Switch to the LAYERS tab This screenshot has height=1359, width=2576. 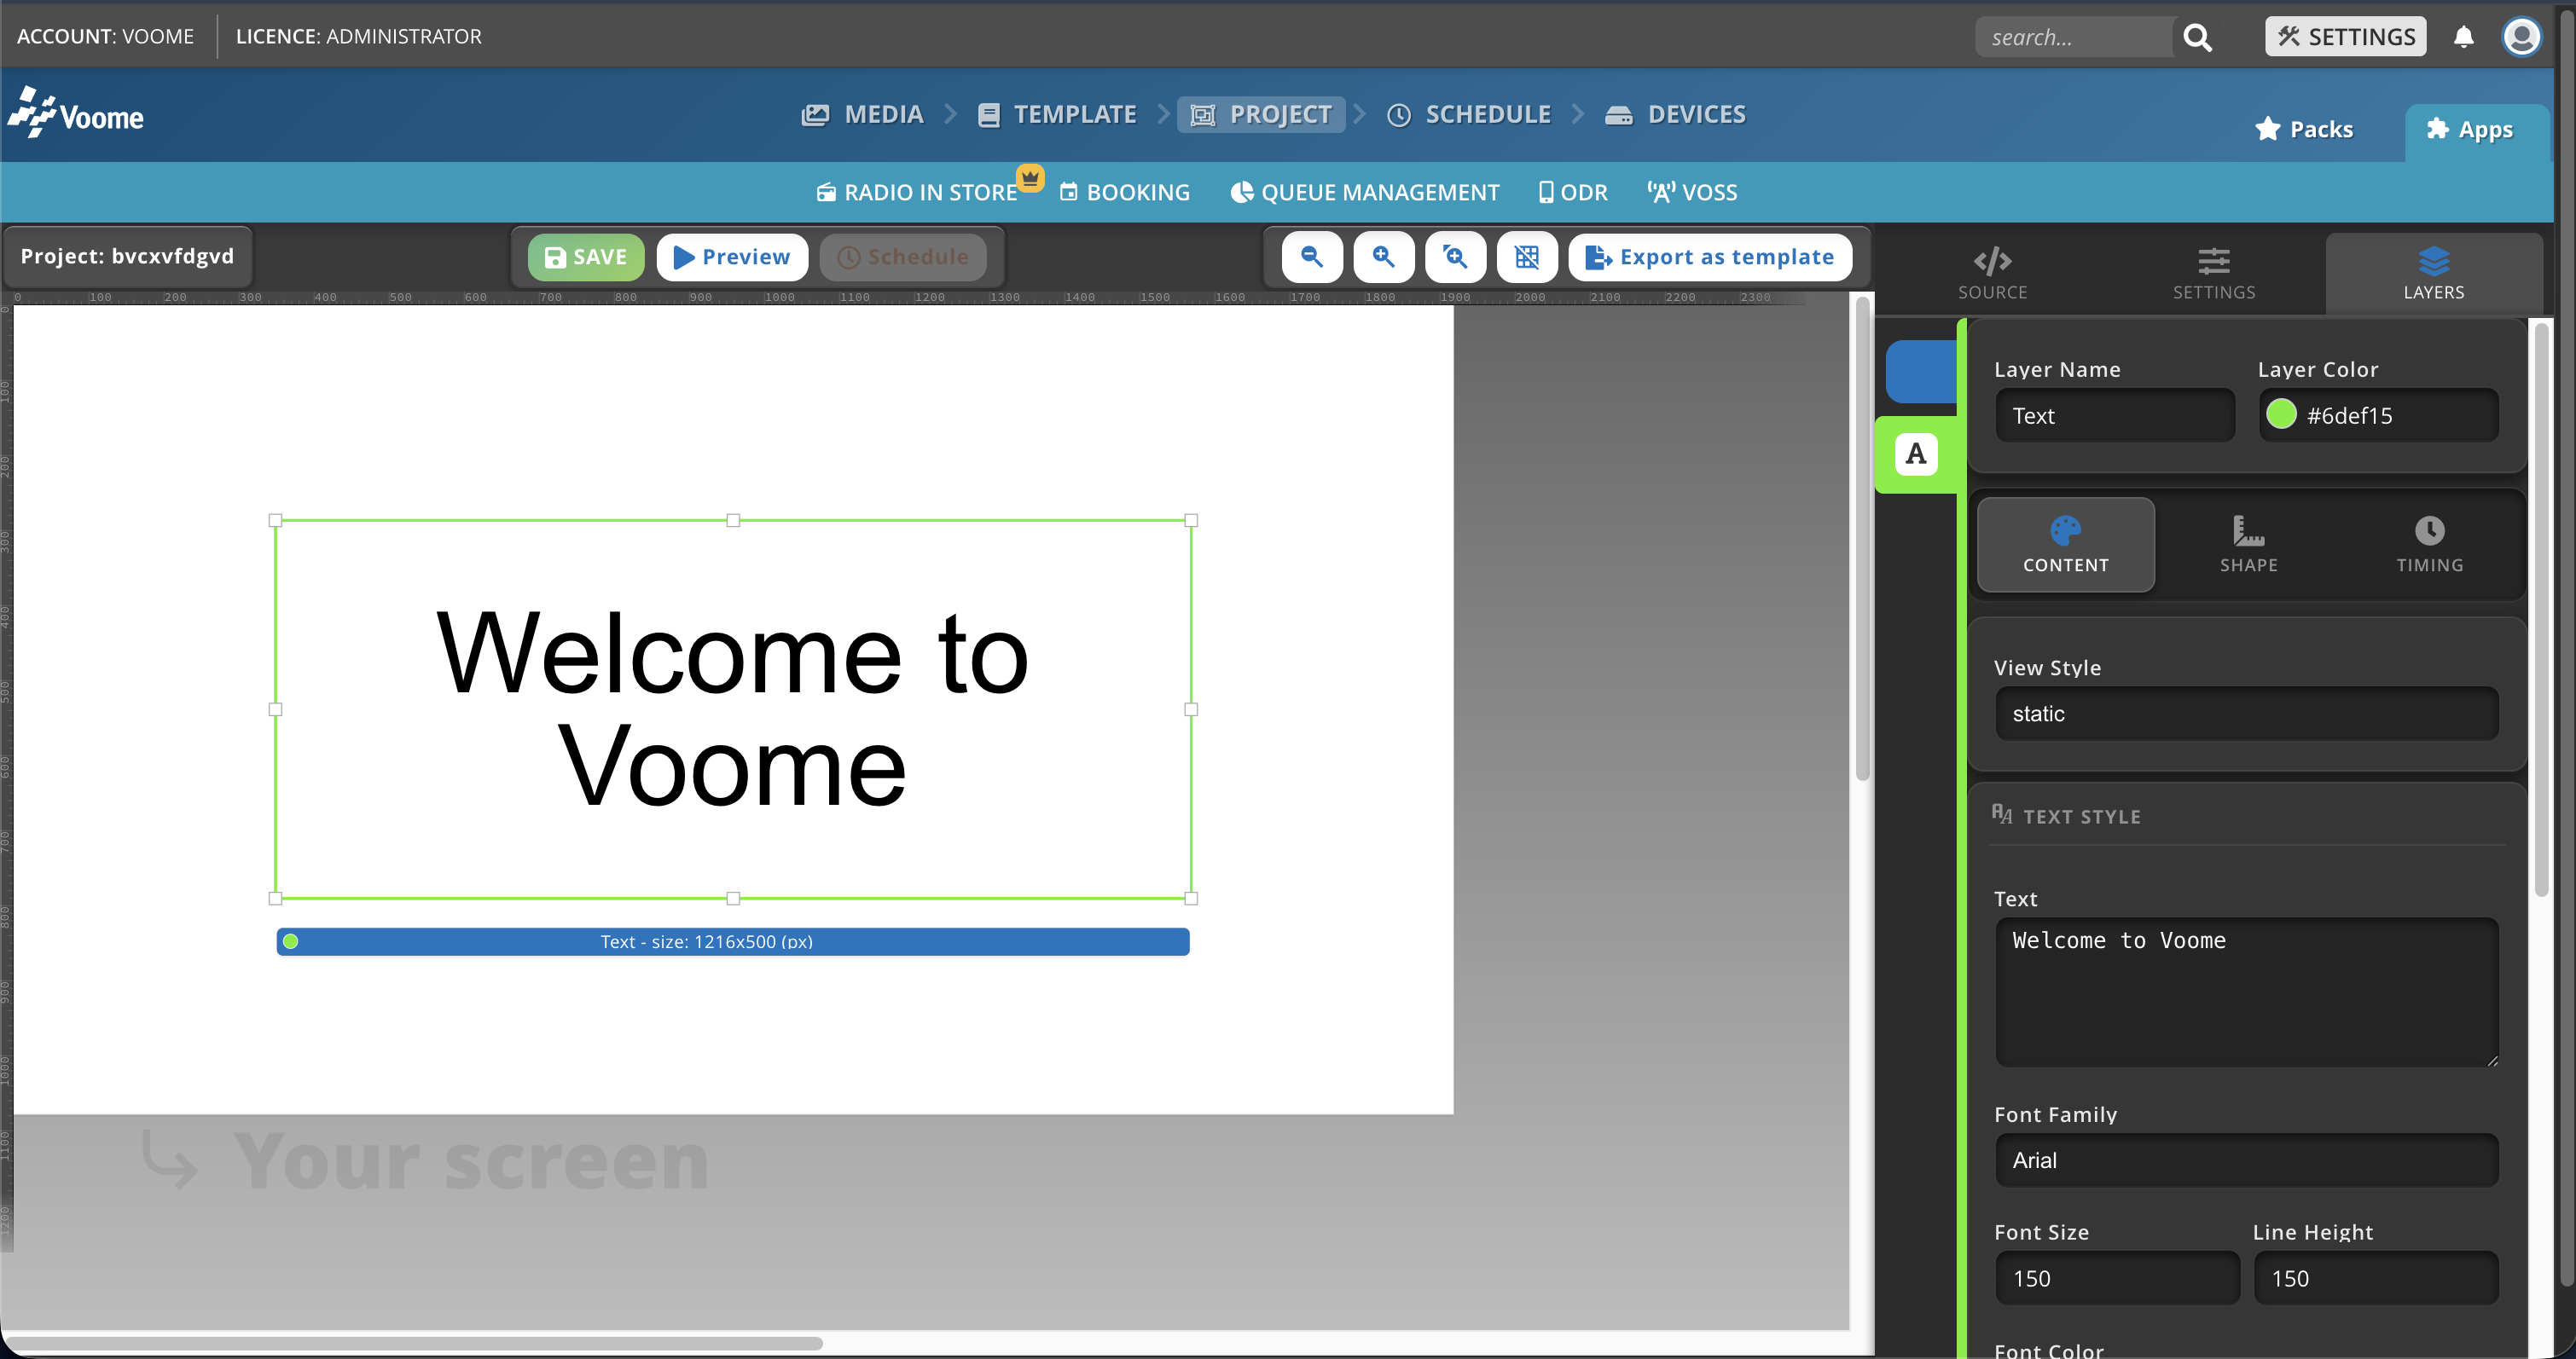tap(2433, 274)
